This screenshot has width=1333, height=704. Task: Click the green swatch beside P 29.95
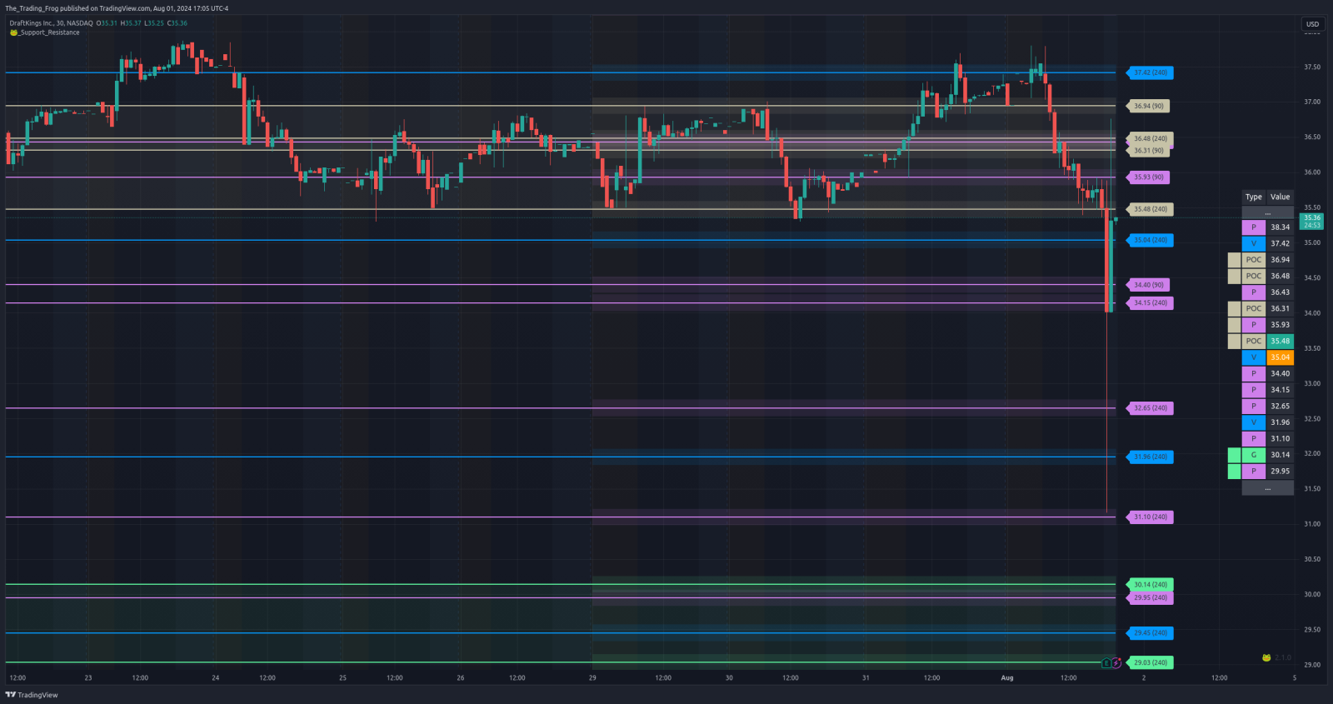[1235, 472]
